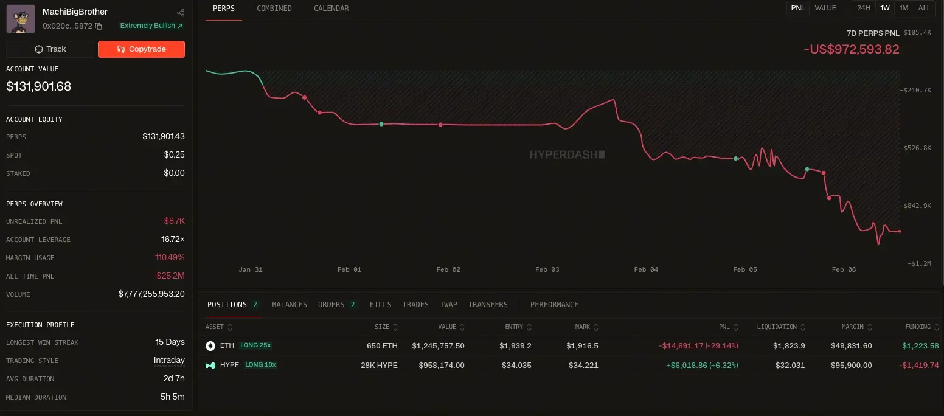Image resolution: width=944 pixels, height=416 pixels.
Task: Click the HYPE entry price $34.035
Action: [x=516, y=366]
